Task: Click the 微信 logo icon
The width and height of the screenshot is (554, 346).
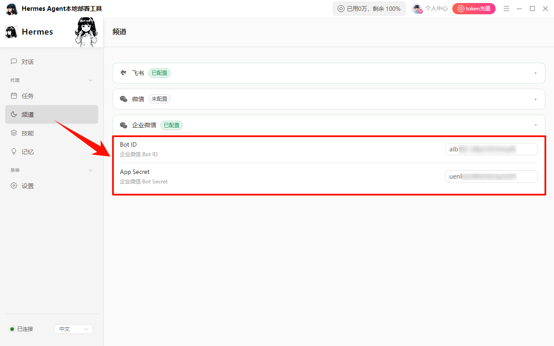Action: 123,99
